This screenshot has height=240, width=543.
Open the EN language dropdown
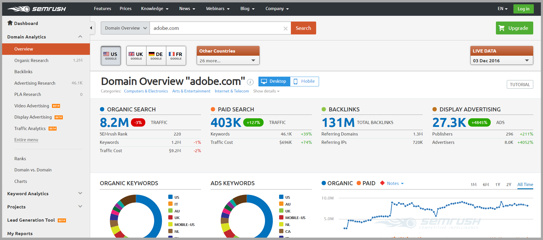503,9
